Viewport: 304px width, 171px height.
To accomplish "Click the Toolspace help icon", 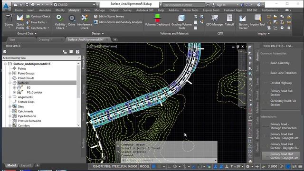I will pyautogui.click(x=77, y=52).
